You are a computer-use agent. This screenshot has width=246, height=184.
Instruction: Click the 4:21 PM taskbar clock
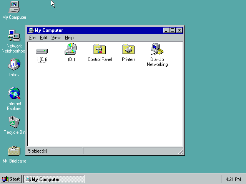click(233, 179)
